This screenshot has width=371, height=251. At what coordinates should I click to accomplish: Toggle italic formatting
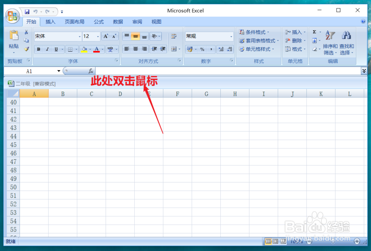click(x=47, y=49)
